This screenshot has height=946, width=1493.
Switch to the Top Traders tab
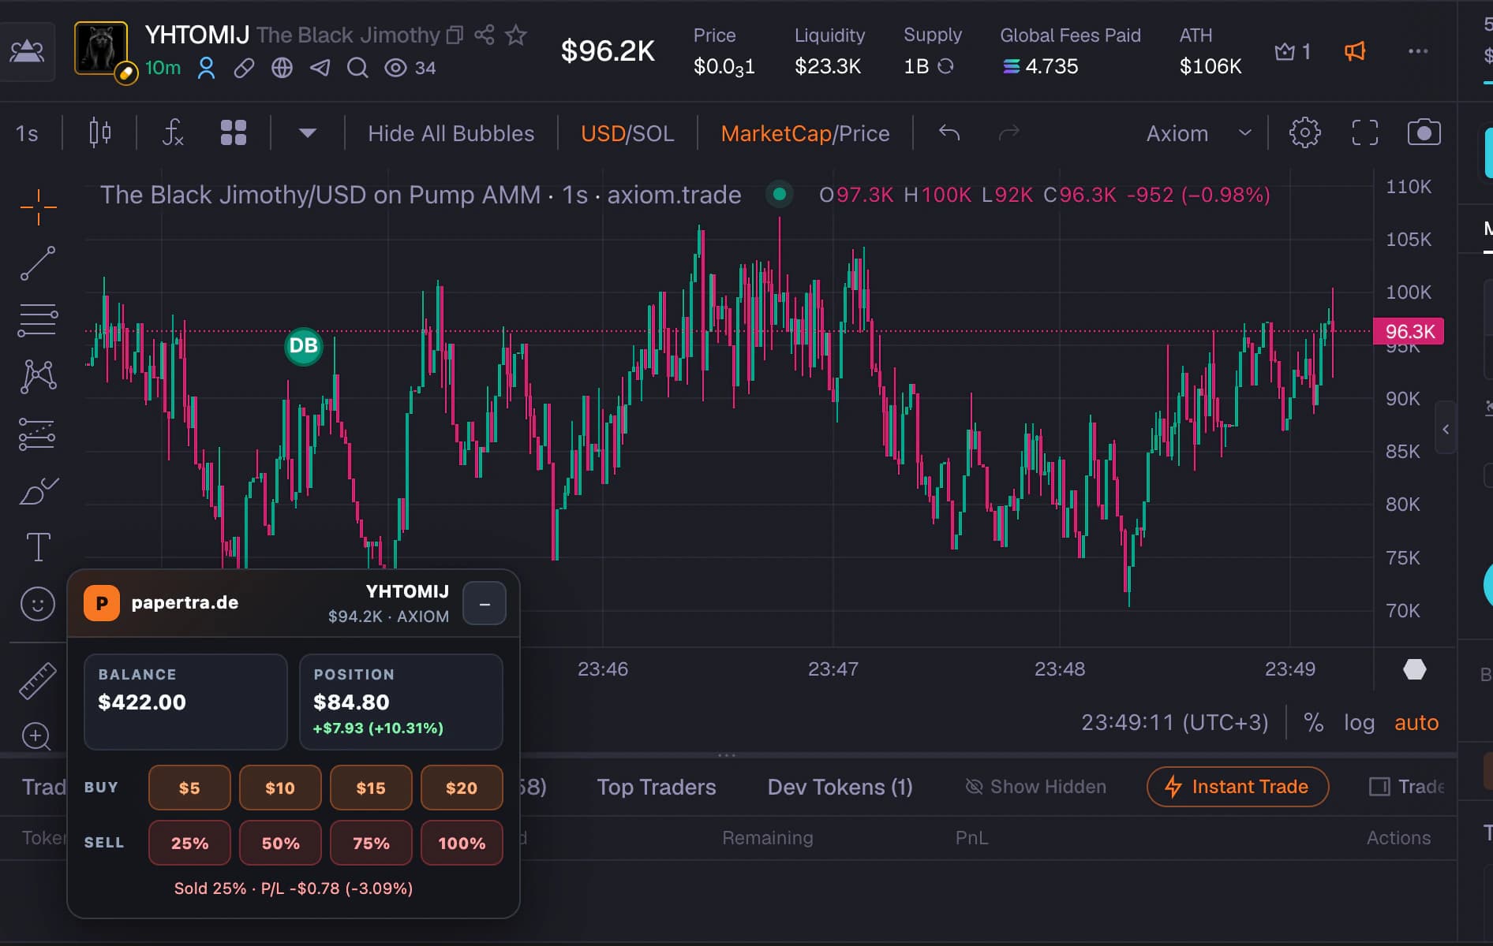[x=657, y=787]
